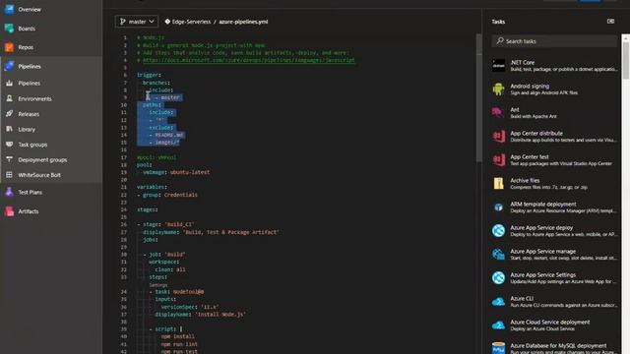Select the Azure CLI task description text
This screenshot has height=354, width=630.
[x=564, y=306]
